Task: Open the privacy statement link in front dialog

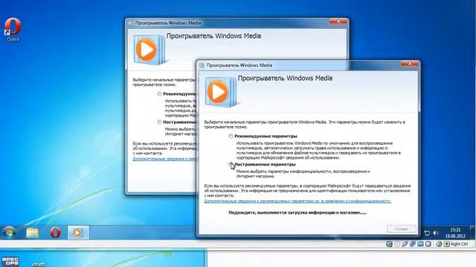Action: pos(297,201)
